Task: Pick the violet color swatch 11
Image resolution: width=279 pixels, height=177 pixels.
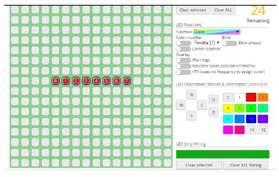Action: point(263,119)
